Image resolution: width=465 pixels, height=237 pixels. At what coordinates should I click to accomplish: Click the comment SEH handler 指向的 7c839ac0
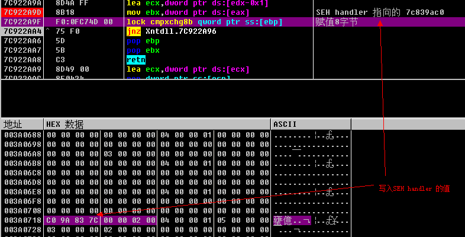[x=380, y=12]
